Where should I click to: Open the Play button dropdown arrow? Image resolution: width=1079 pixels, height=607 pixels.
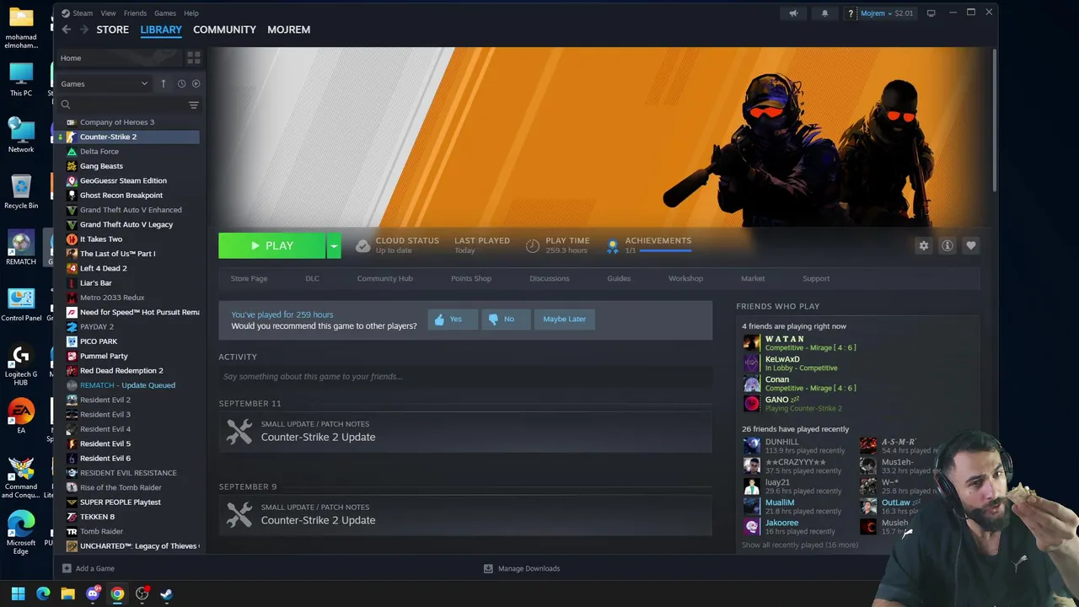click(x=334, y=245)
